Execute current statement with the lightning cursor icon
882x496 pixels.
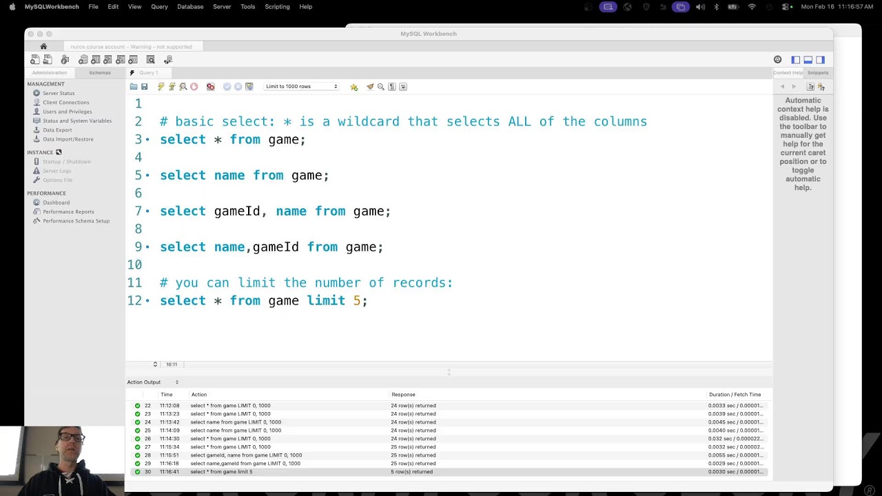pyautogui.click(x=172, y=87)
